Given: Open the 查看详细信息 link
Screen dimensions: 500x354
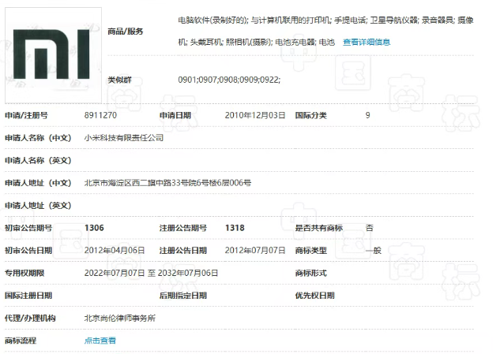Looking at the screenshot, I should (x=367, y=43).
